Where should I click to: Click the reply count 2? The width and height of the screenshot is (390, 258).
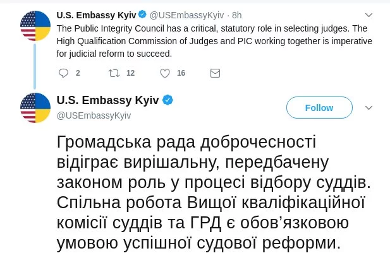[78, 73]
